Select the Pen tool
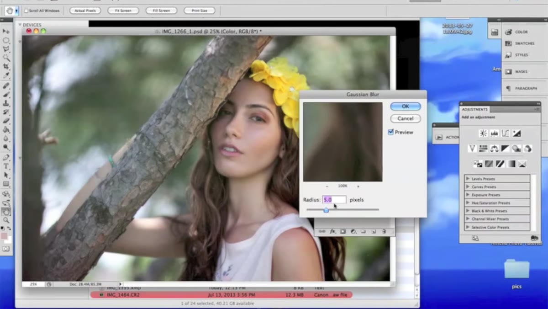548x309 pixels. 6,158
